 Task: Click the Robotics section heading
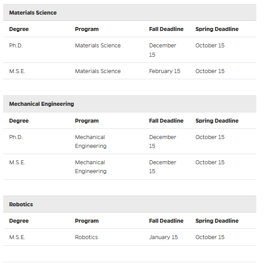tap(21, 205)
